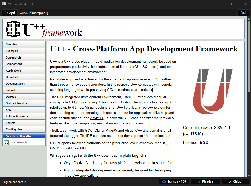Open the FAQ page
This screenshot has height=186, width=251.
(x=24, y=110)
